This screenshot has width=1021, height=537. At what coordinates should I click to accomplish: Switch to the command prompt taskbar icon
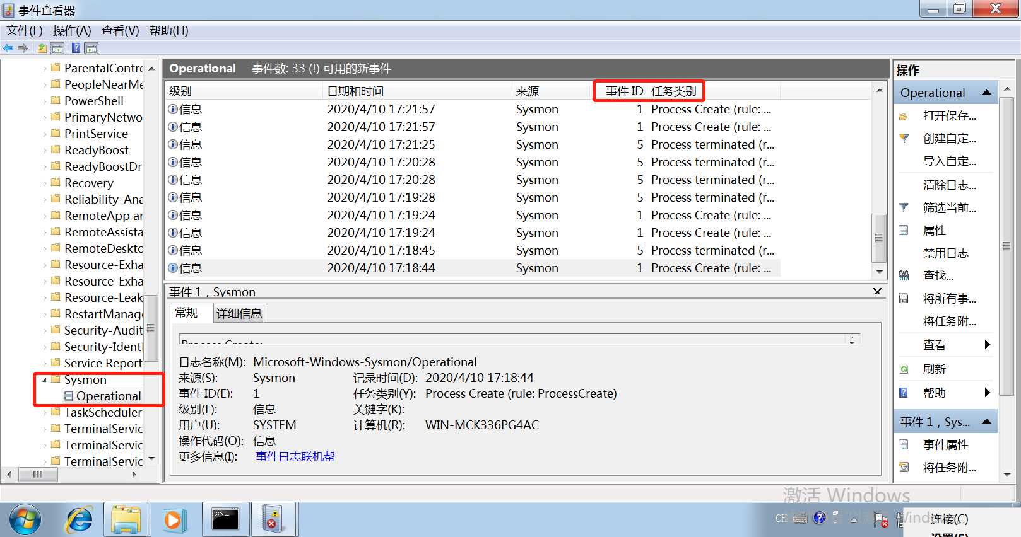point(225,520)
